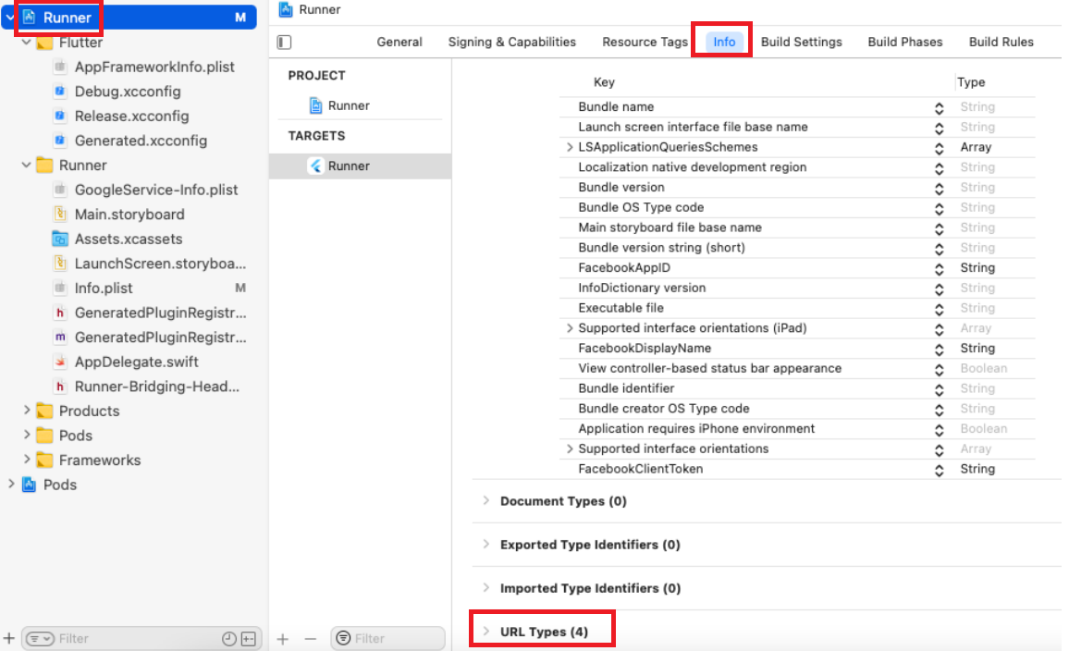Click the GoogleService-Info.plist file icon

coord(60,190)
